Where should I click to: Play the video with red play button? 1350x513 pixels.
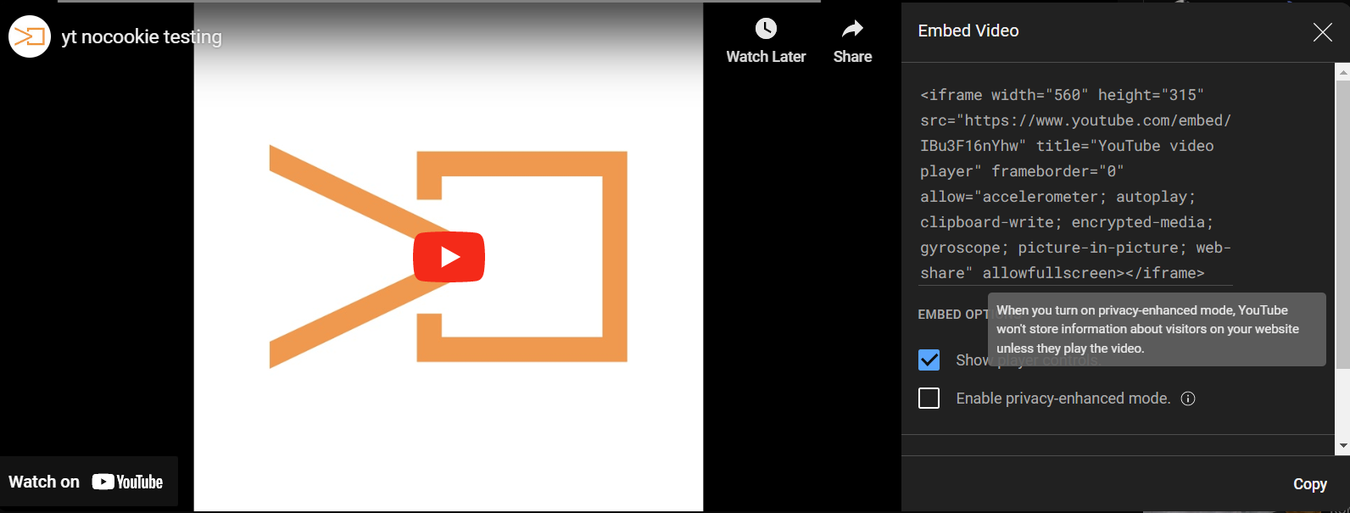click(x=449, y=257)
